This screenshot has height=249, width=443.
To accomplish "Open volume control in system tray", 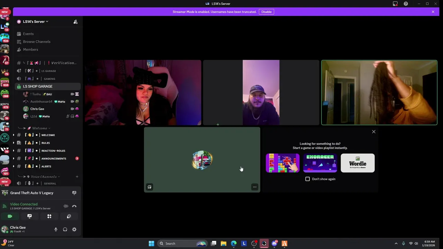I will click(x=416, y=243).
